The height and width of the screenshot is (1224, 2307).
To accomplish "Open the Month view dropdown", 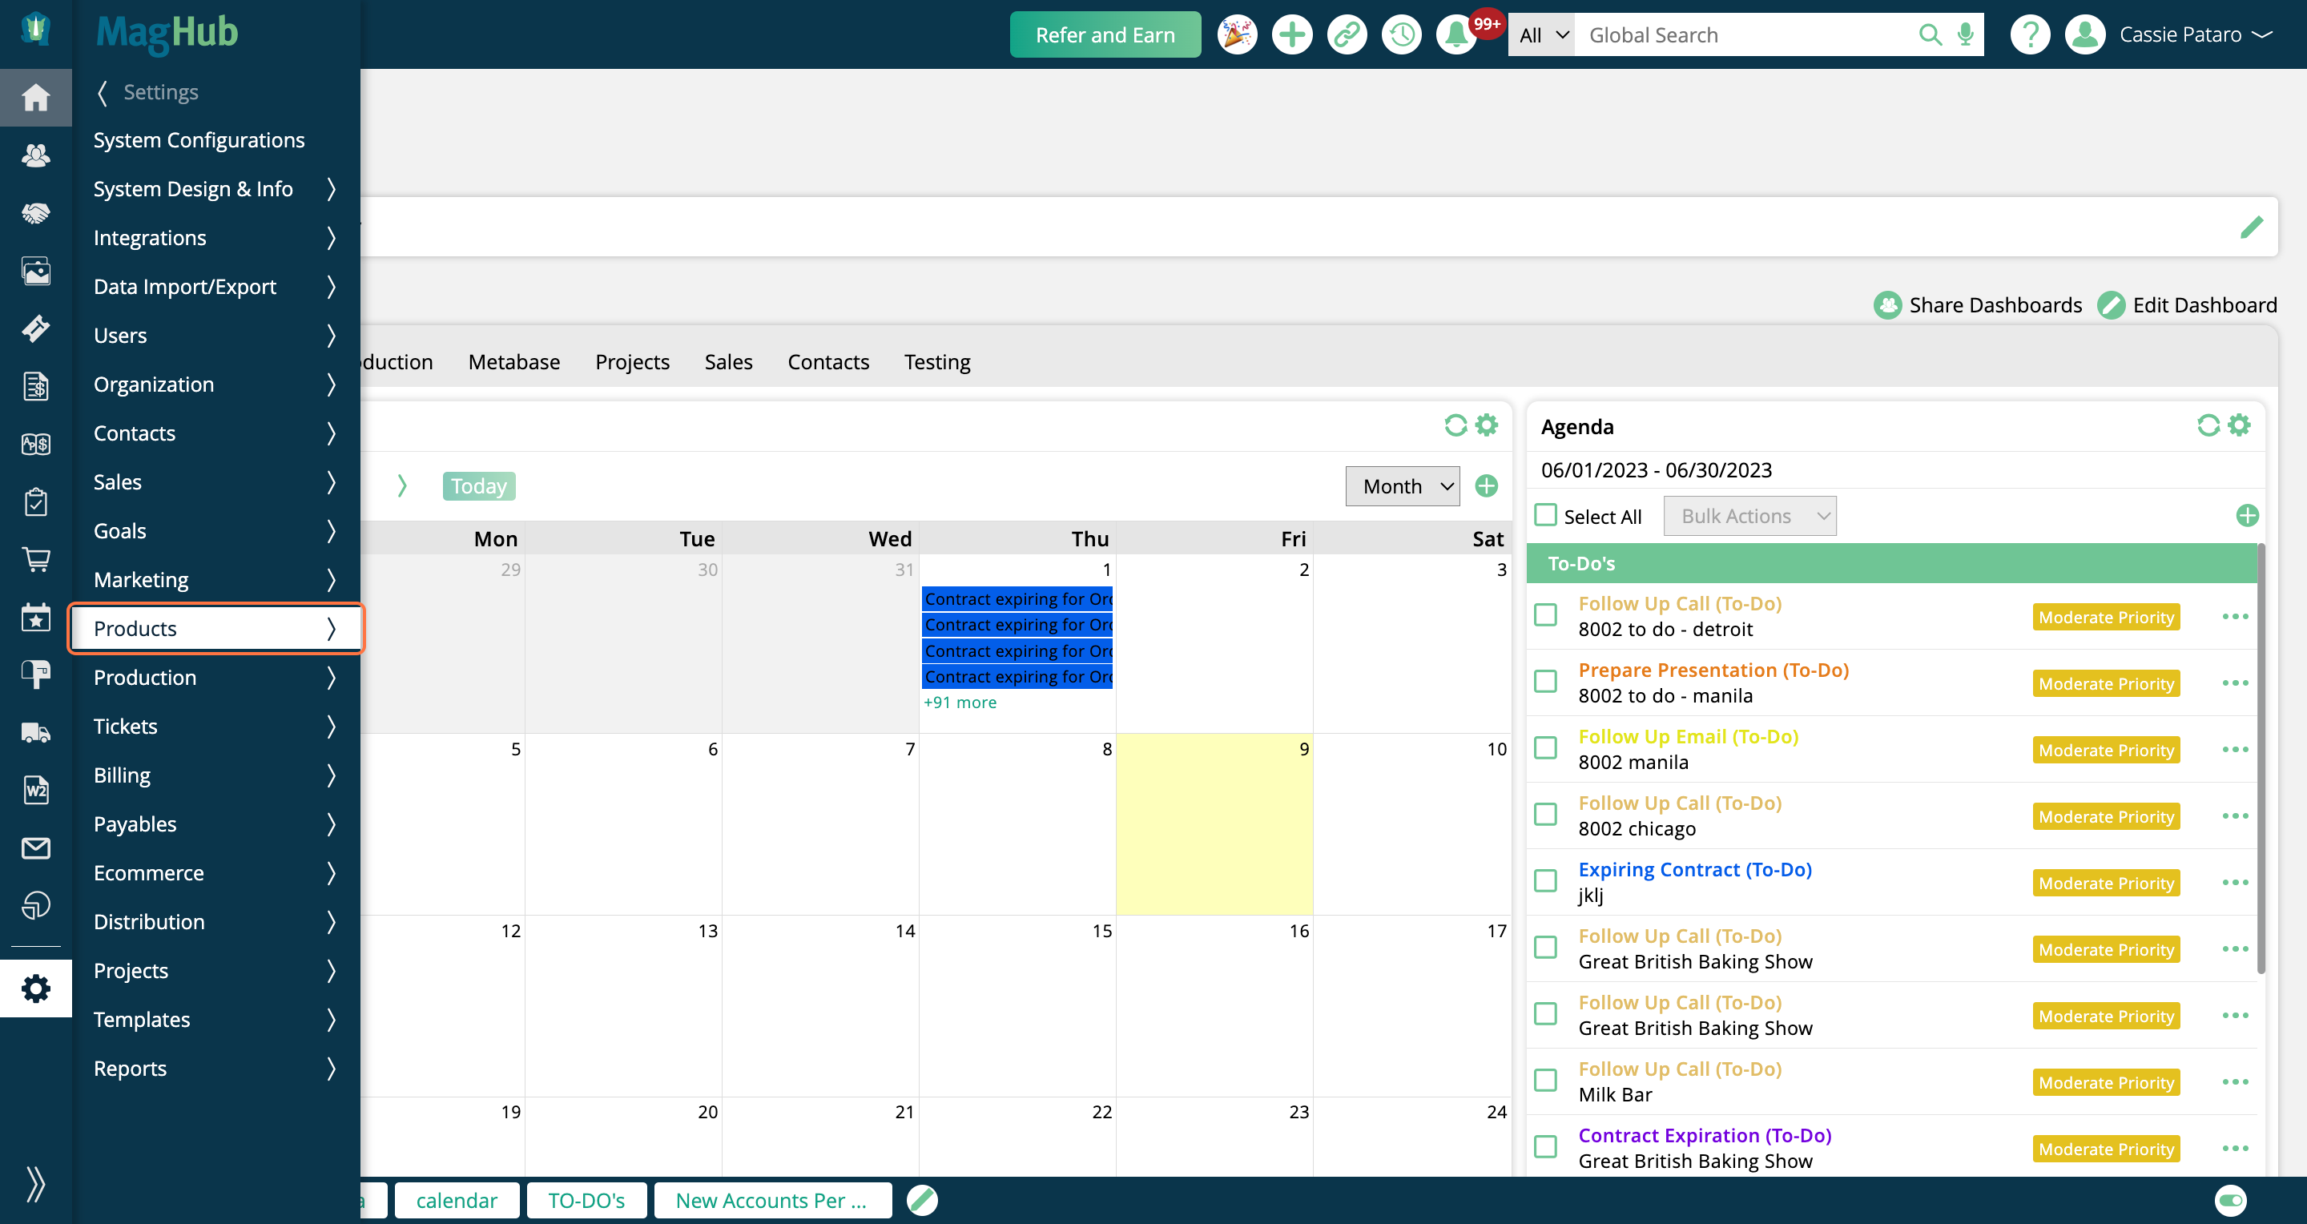I will point(1403,486).
